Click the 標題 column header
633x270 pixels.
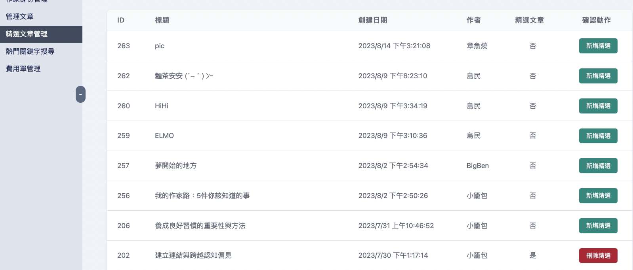tap(162, 20)
